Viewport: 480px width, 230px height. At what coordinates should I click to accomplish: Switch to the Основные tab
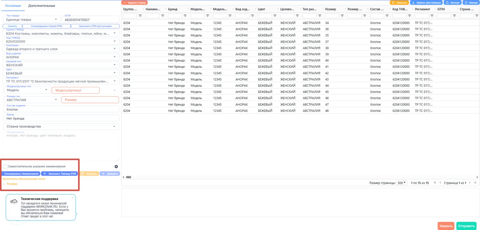pyautogui.click(x=13, y=6)
